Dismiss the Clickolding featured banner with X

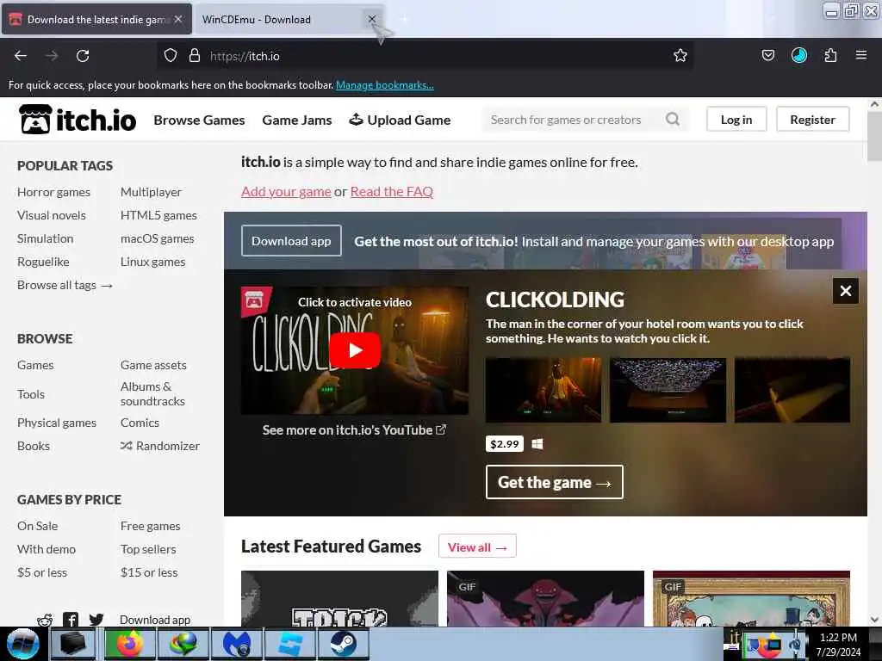tap(846, 291)
